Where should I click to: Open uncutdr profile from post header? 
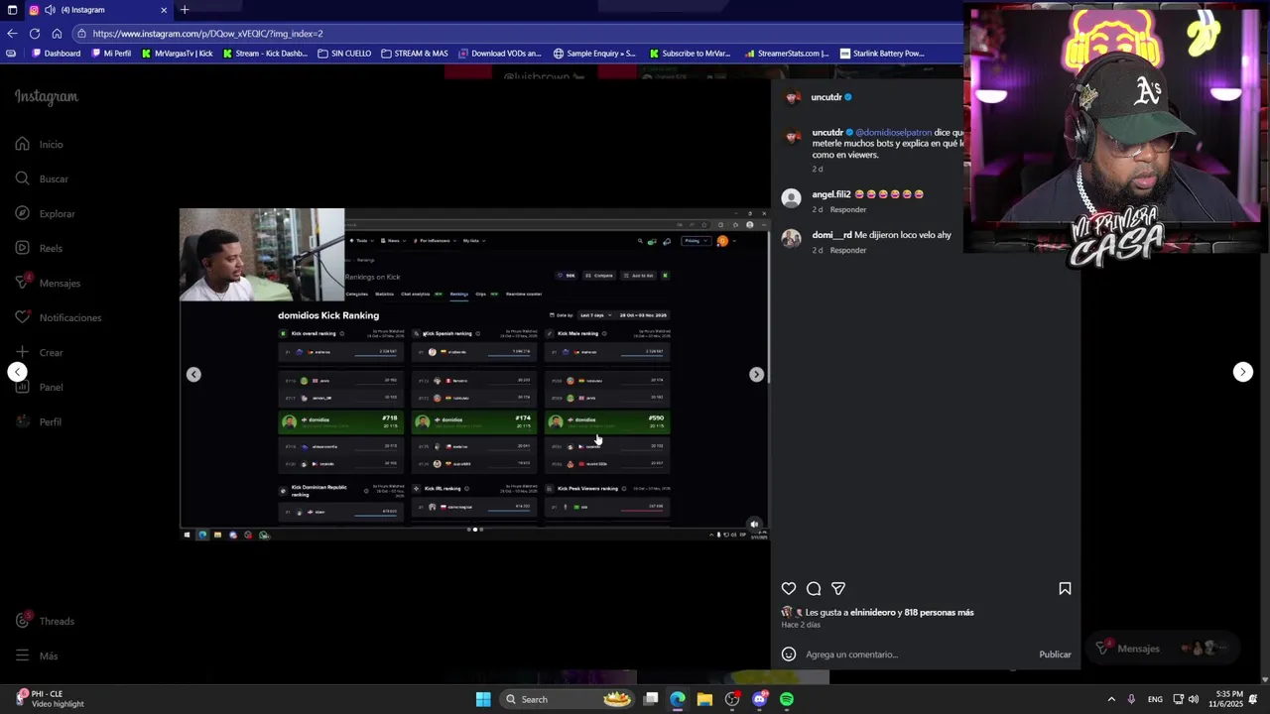pos(825,97)
